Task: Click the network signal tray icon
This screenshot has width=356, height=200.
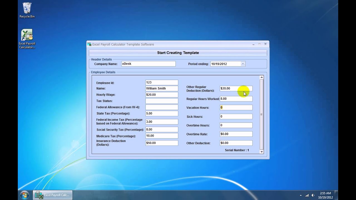Action: (x=307, y=195)
